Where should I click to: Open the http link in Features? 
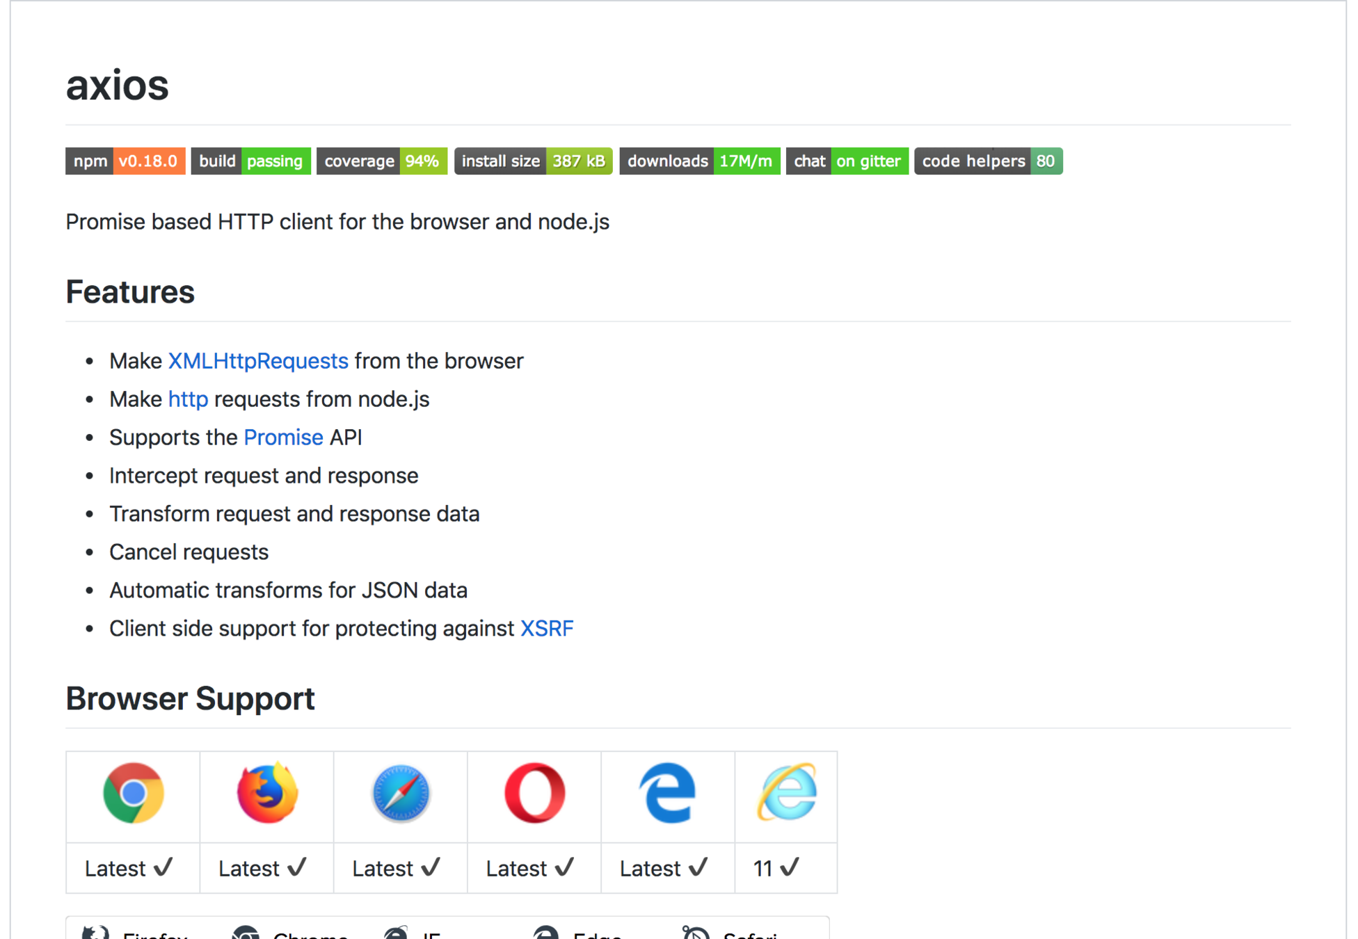188,399
